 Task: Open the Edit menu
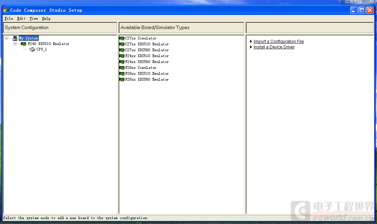21,18
